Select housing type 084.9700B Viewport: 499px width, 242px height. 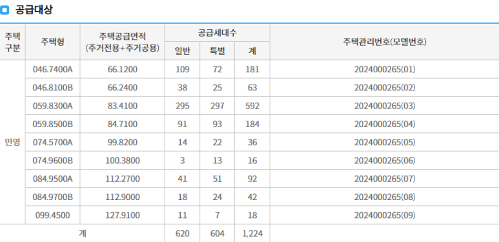(53, 197)
